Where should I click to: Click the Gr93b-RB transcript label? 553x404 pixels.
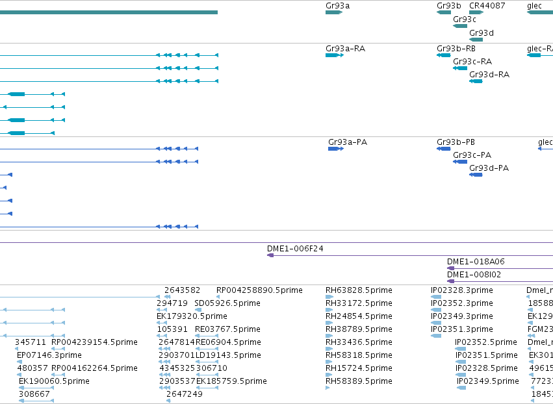tap(456, 49)
